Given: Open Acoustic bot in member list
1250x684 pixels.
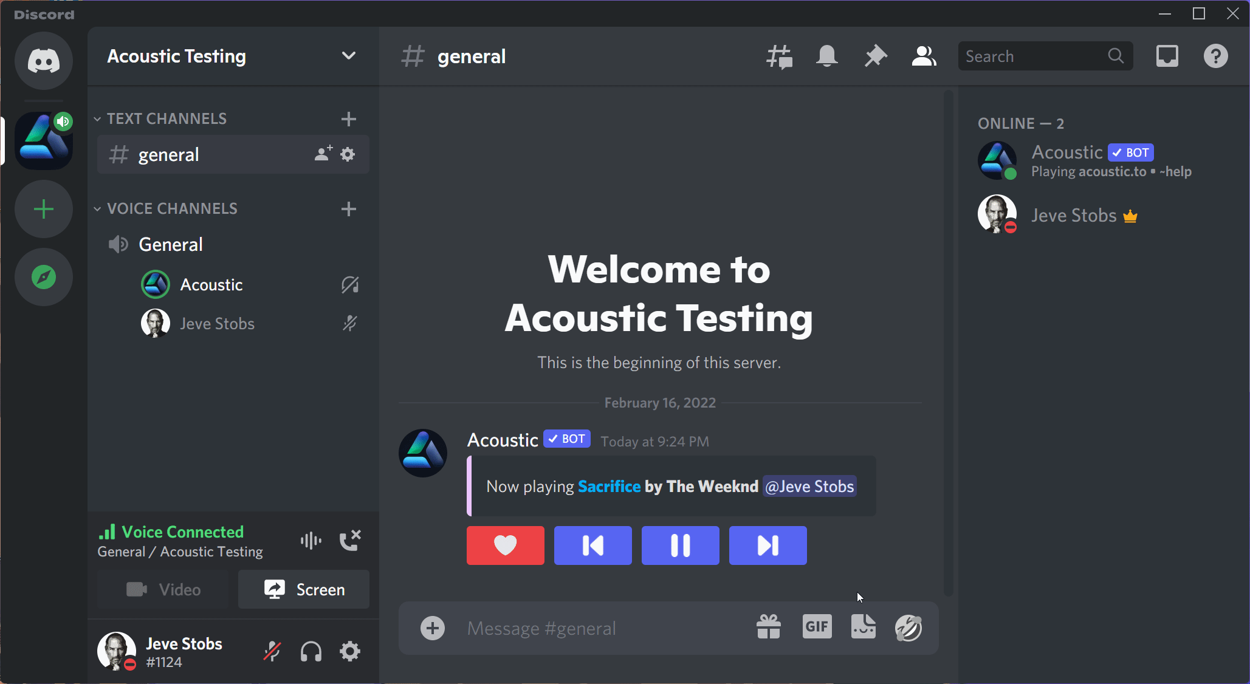Looking at the screenshot, I should tap(1100, 160).
